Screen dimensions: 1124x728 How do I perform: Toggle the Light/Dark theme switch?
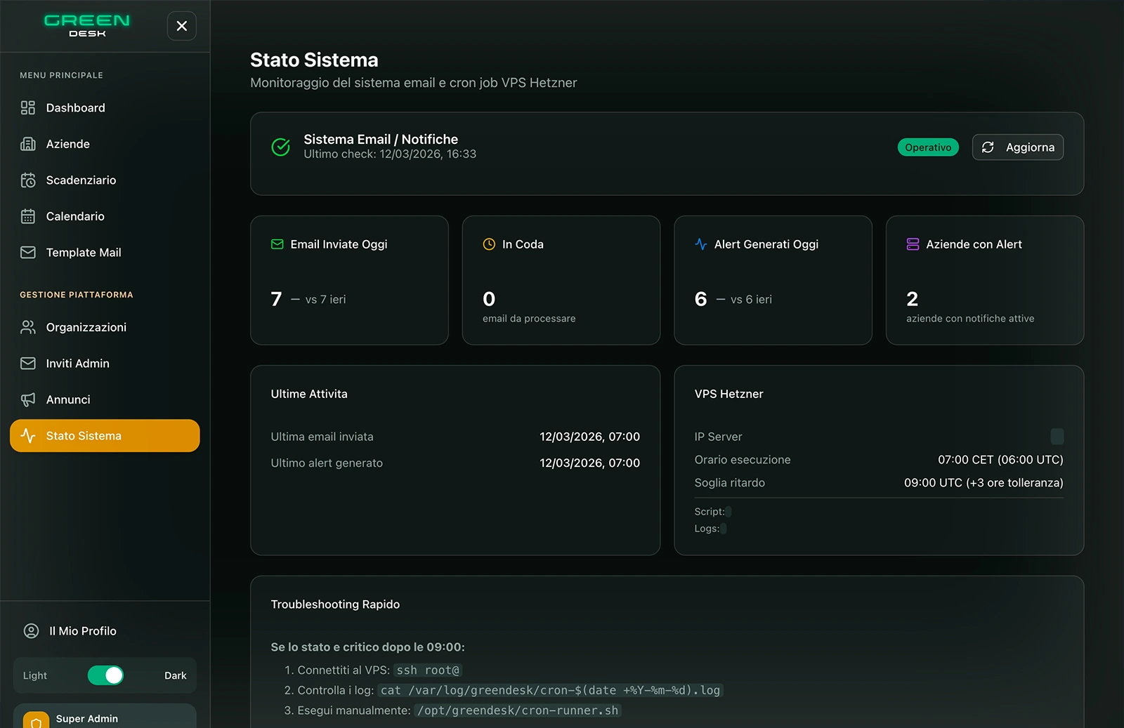click(105, 675)
